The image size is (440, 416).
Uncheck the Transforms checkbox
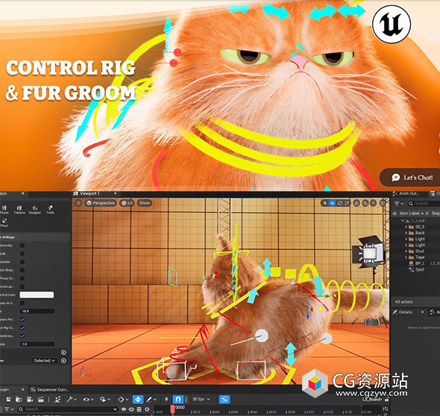[22, 336]
